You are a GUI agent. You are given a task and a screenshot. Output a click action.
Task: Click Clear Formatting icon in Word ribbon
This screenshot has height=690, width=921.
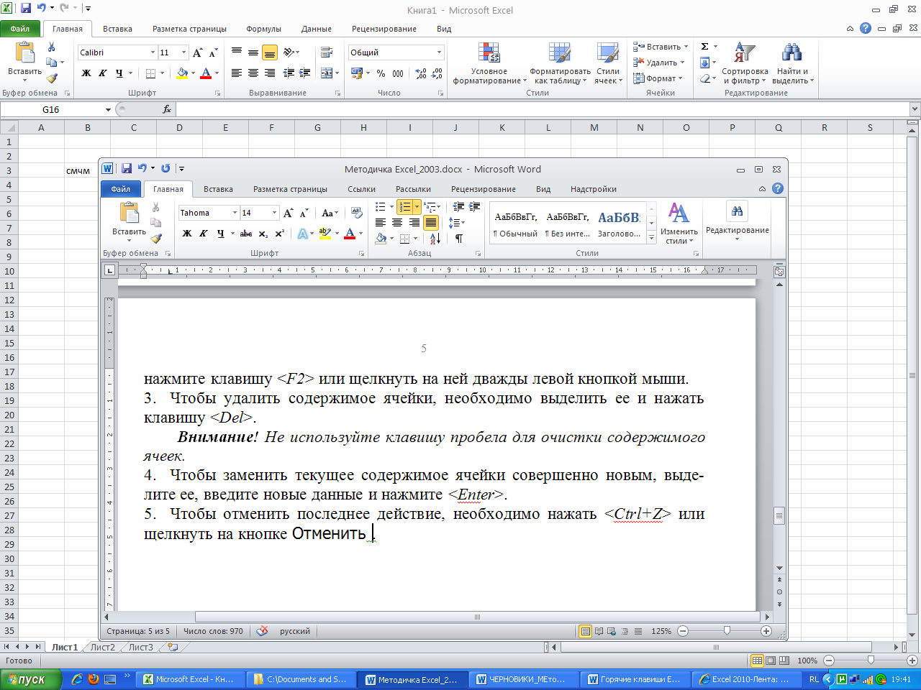[357, 213]
